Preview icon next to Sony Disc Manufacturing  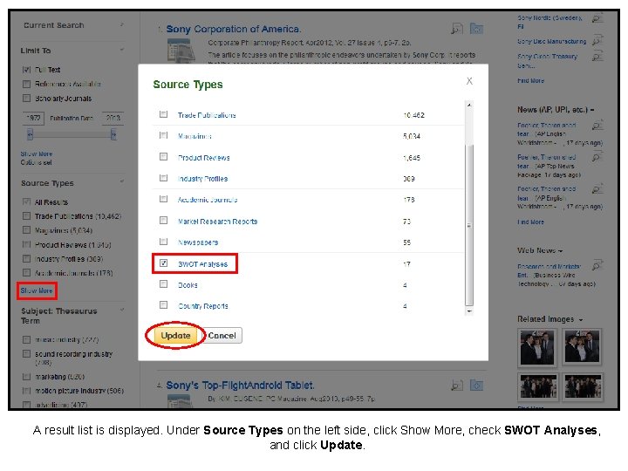pos(597,40)
